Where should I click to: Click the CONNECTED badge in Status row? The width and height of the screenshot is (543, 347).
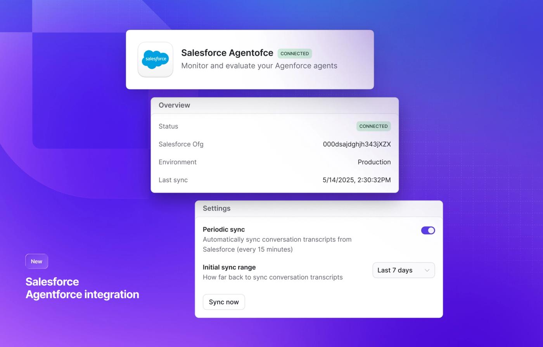[x=374, y=126]
